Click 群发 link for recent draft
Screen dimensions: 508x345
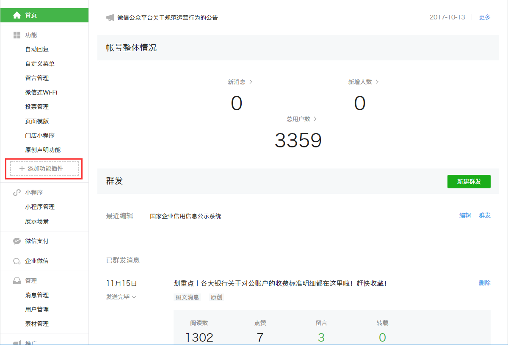pos(485,215)
